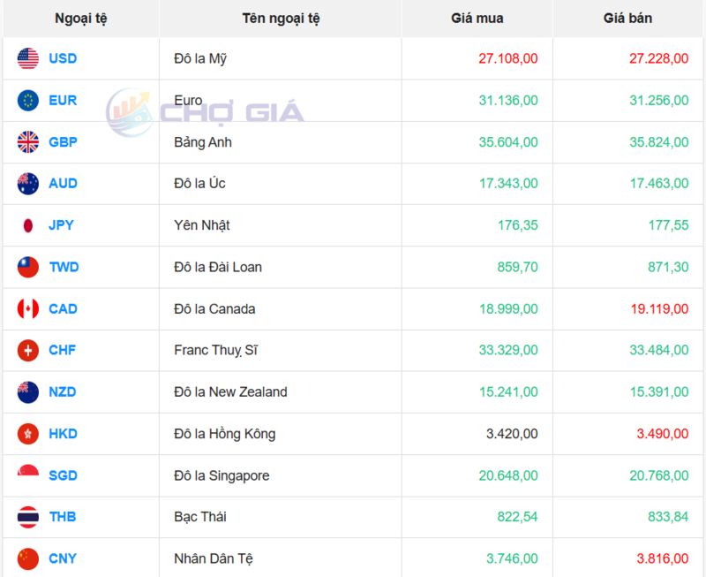Open the EUR currency link
This screenshot has width=706, height=577.
click(63, 101)
